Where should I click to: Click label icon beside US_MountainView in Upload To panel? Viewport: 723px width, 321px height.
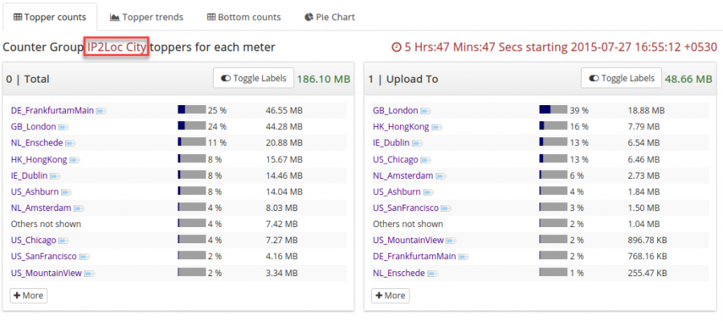[451, 241]
